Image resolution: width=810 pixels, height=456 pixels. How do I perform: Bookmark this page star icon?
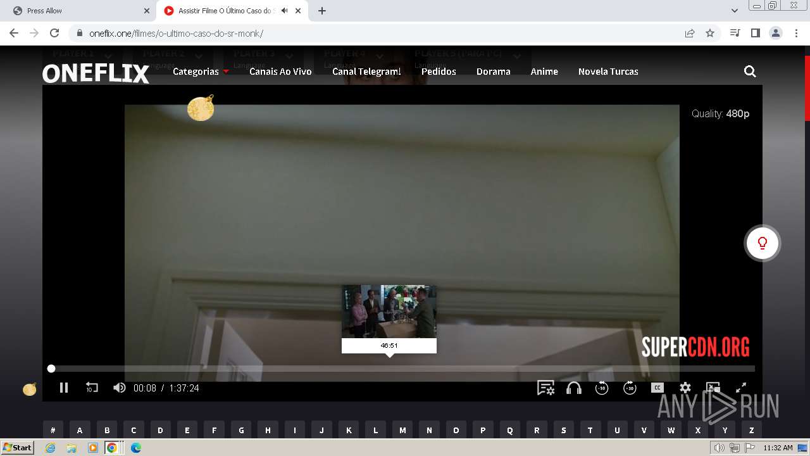click(x=710, y=33)
